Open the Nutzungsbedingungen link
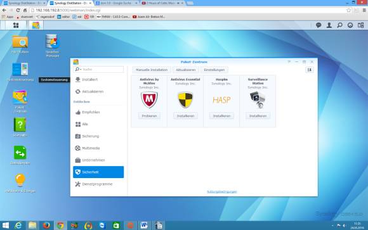The image size is (368, 230). (222, 192)
